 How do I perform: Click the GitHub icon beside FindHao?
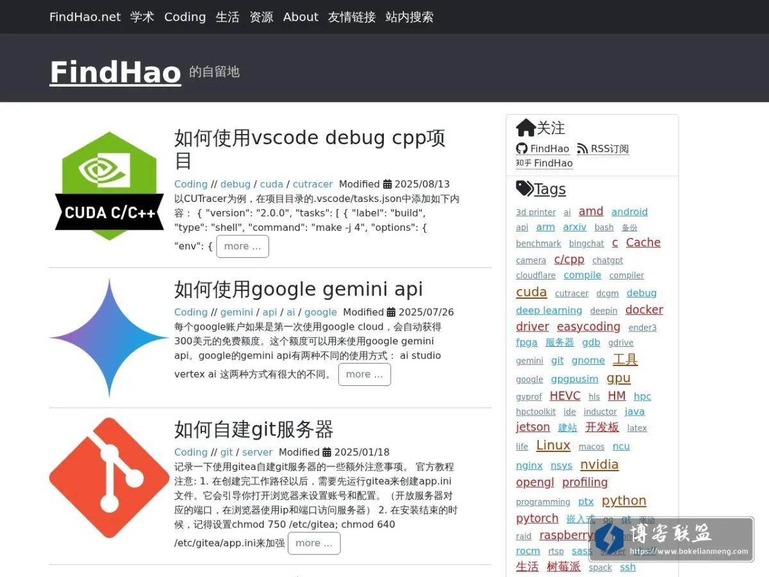[x=522, y=149]
